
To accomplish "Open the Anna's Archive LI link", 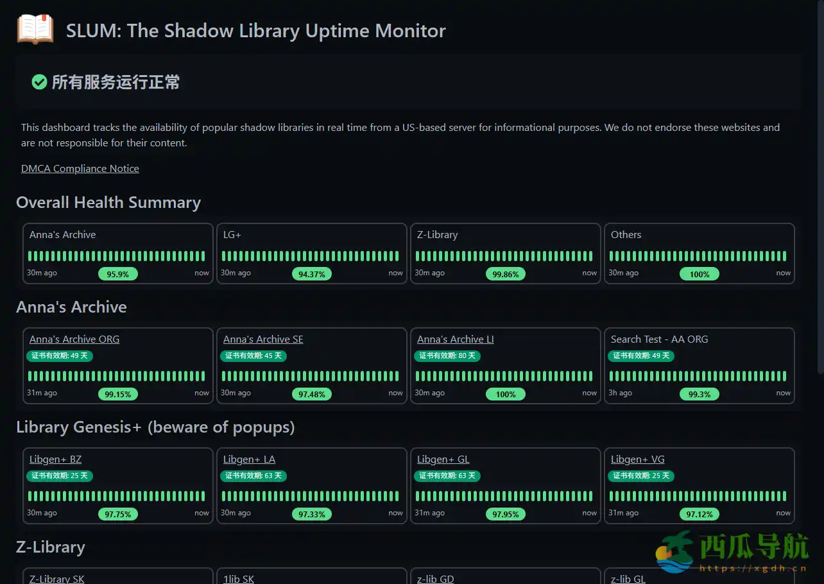I will (x=455, y=339).
